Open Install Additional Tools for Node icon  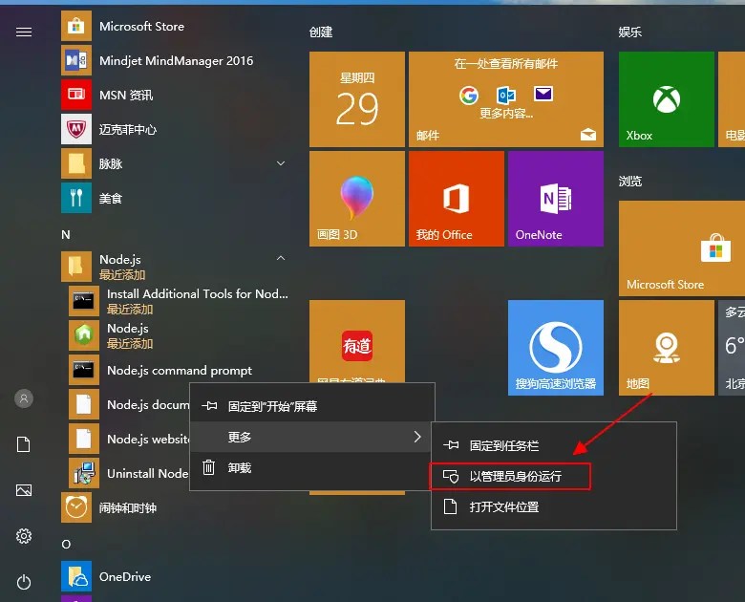pos(84,301)
